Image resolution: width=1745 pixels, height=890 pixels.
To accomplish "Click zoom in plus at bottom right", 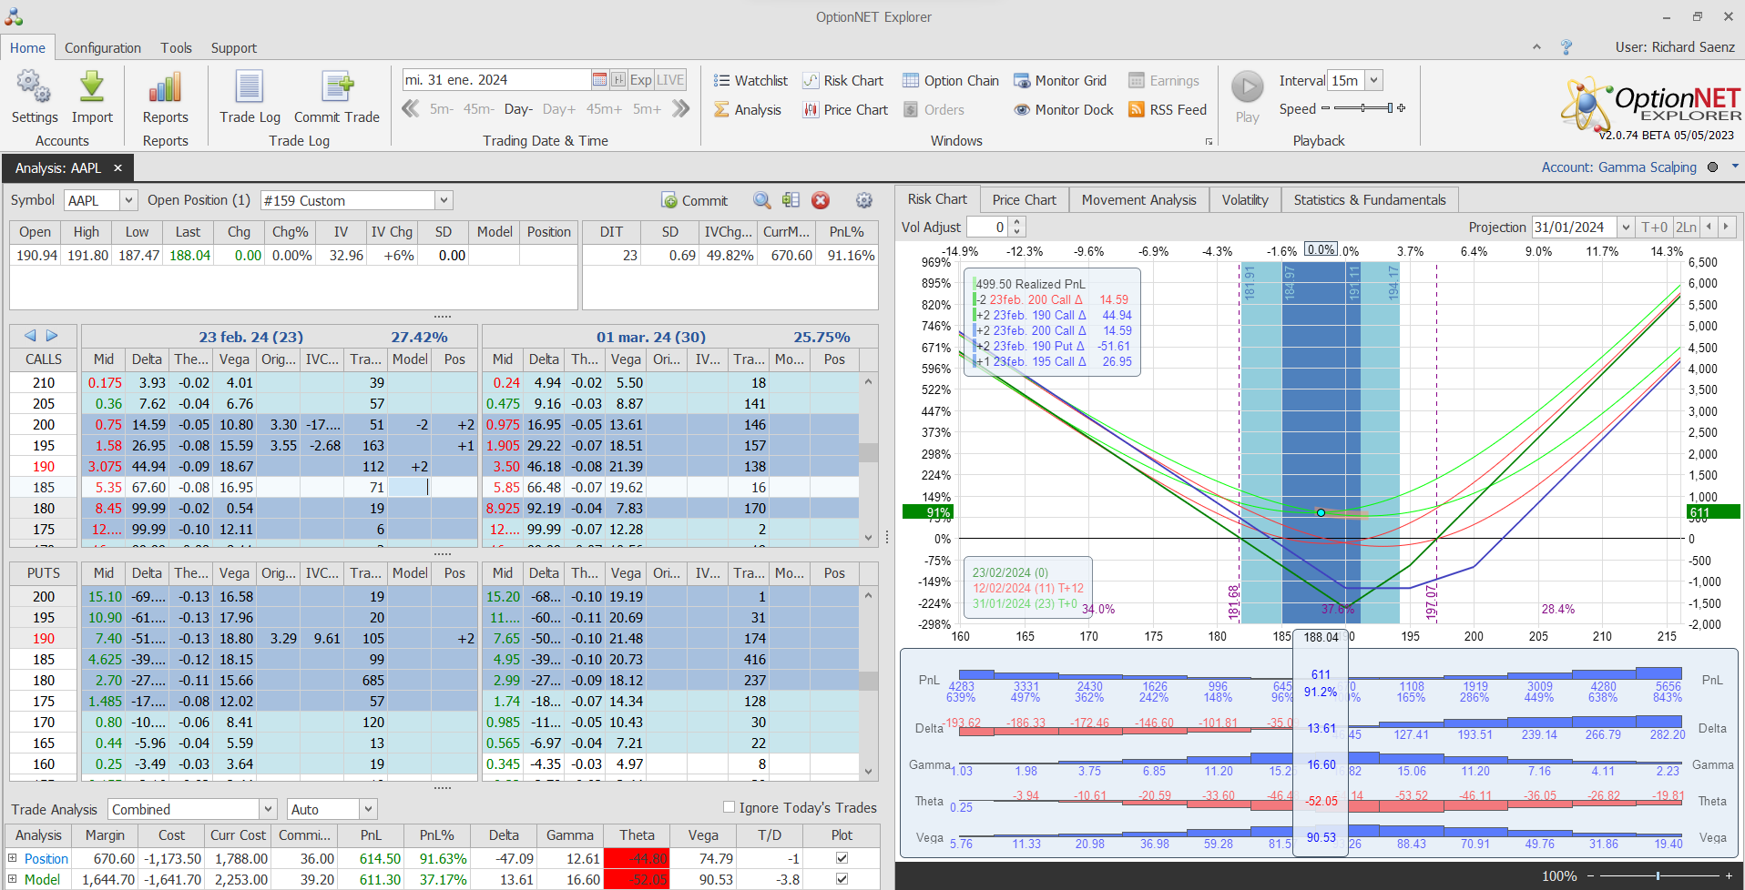I will tap(1729, 875).
